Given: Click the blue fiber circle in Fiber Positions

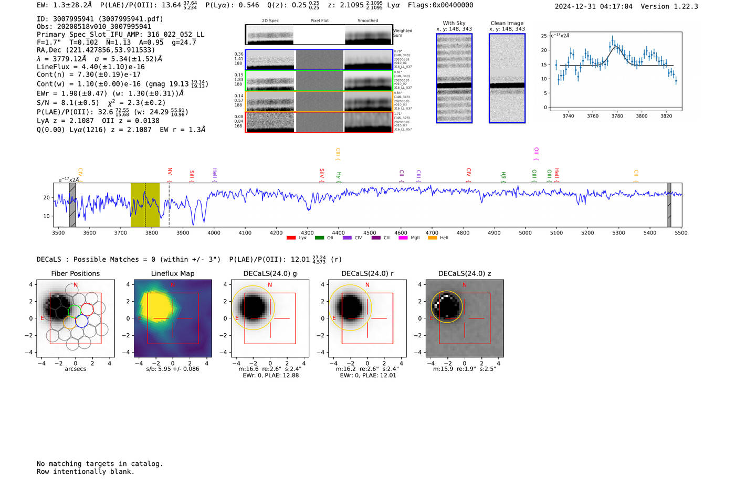Looking at the screenshot, I should click(81, 321).
